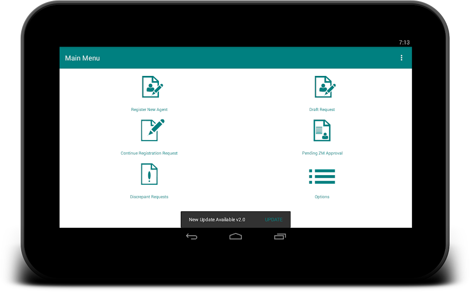Open the Draft Request icon
The height and width of the screenshot is (292, 470).
coord(324,87)
